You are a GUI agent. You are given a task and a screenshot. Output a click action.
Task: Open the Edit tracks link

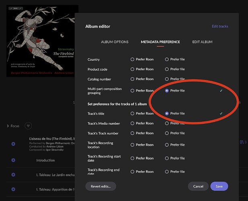point(220,27)
